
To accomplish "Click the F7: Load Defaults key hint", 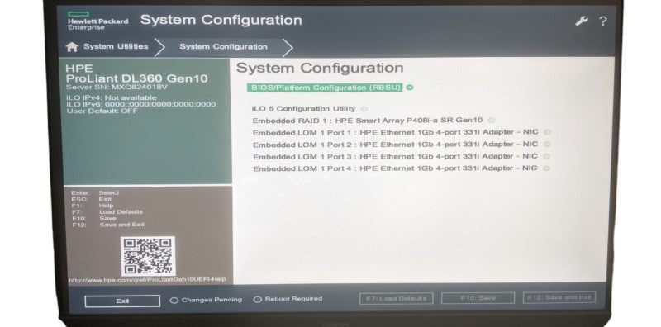I will coord(107,212).
